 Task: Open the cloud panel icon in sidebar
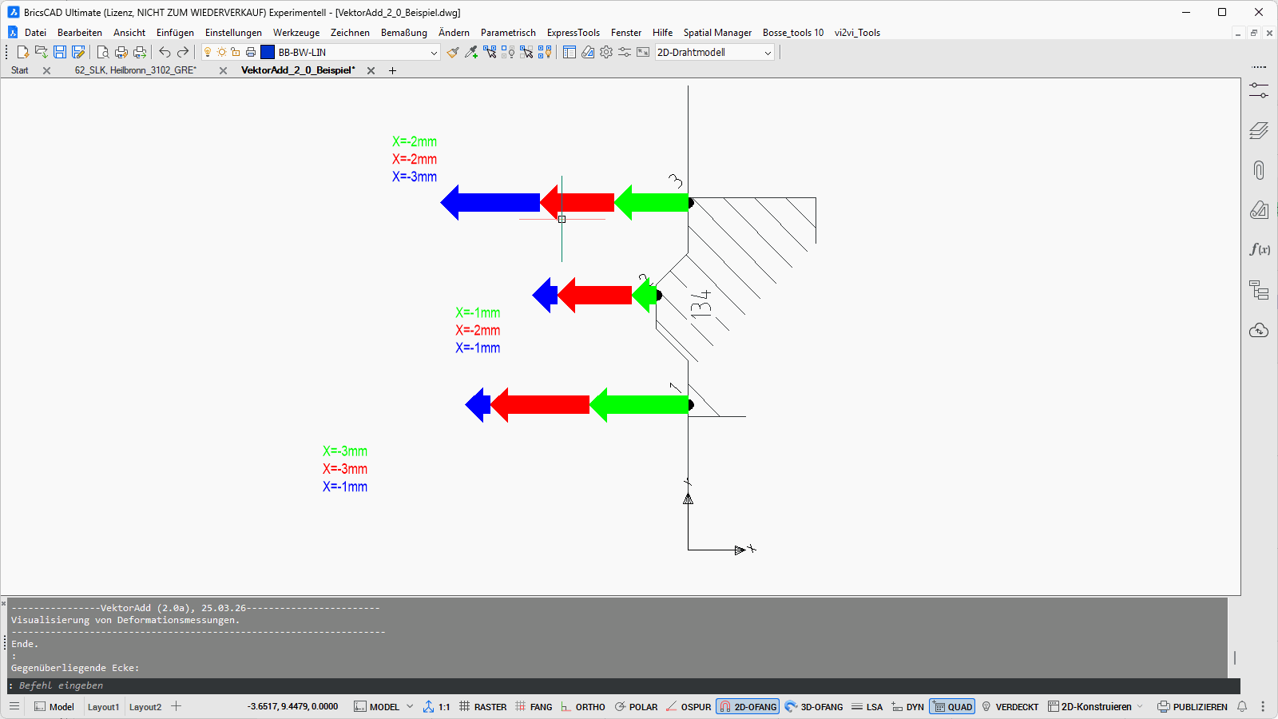(x=1259, y=330)
